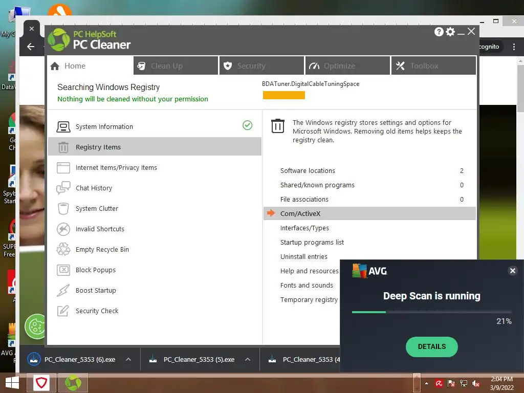The height and width of the screenshot is (393, 524).
Task: Click the PC HelpSoft leaf logo
Action: pos(59,39)
